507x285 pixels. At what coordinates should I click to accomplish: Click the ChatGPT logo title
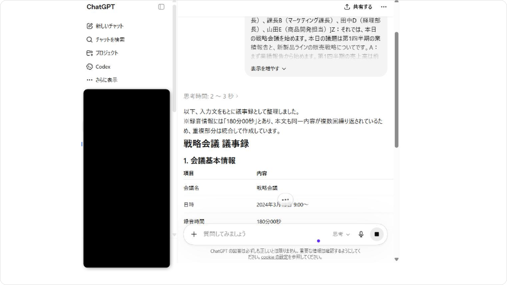101,7
